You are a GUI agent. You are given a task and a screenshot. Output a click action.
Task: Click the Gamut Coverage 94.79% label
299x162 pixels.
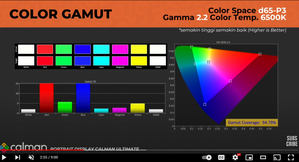[x=252, y=123]
